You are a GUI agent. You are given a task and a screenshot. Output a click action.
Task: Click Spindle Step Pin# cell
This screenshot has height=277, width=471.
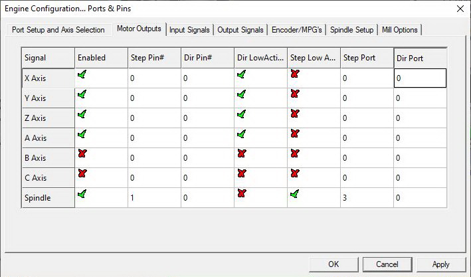(154, 198)
